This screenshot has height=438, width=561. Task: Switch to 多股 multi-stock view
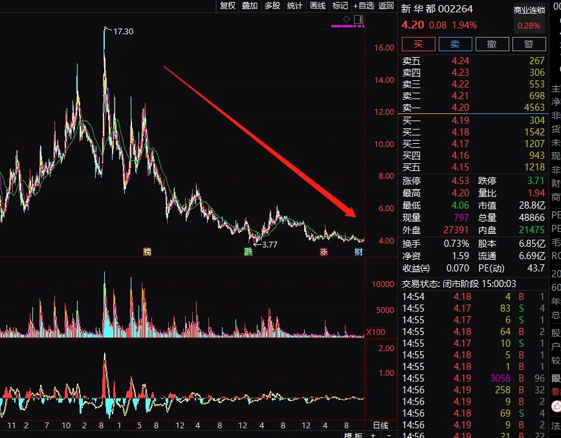click(x=272, y=5)
